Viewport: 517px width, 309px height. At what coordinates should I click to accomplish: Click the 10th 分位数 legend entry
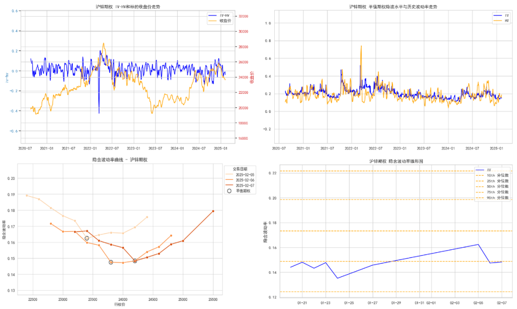tap(497, 176)
